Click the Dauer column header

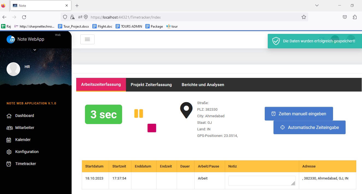185,166
